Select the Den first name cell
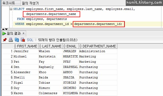This screenshot has width=163, height=96. tap(26, 67)
